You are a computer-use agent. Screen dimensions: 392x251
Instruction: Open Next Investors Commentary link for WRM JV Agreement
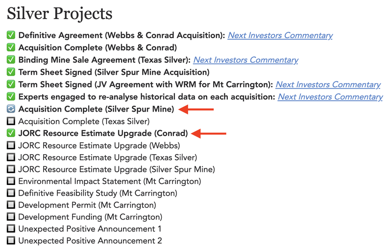click(328, 85)
